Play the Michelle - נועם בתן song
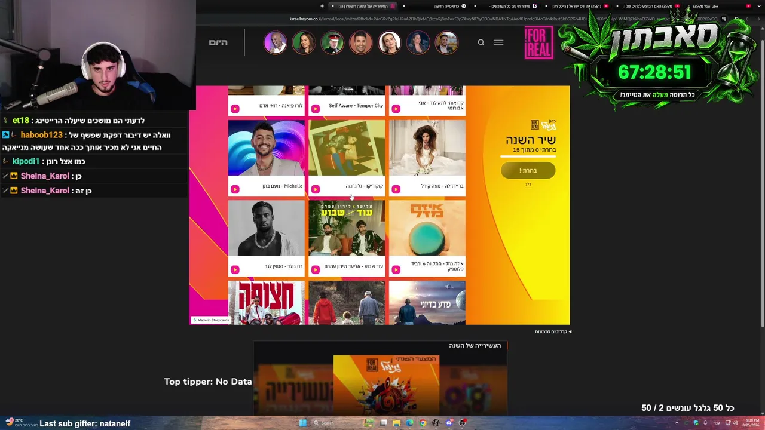 coord(235,189)
